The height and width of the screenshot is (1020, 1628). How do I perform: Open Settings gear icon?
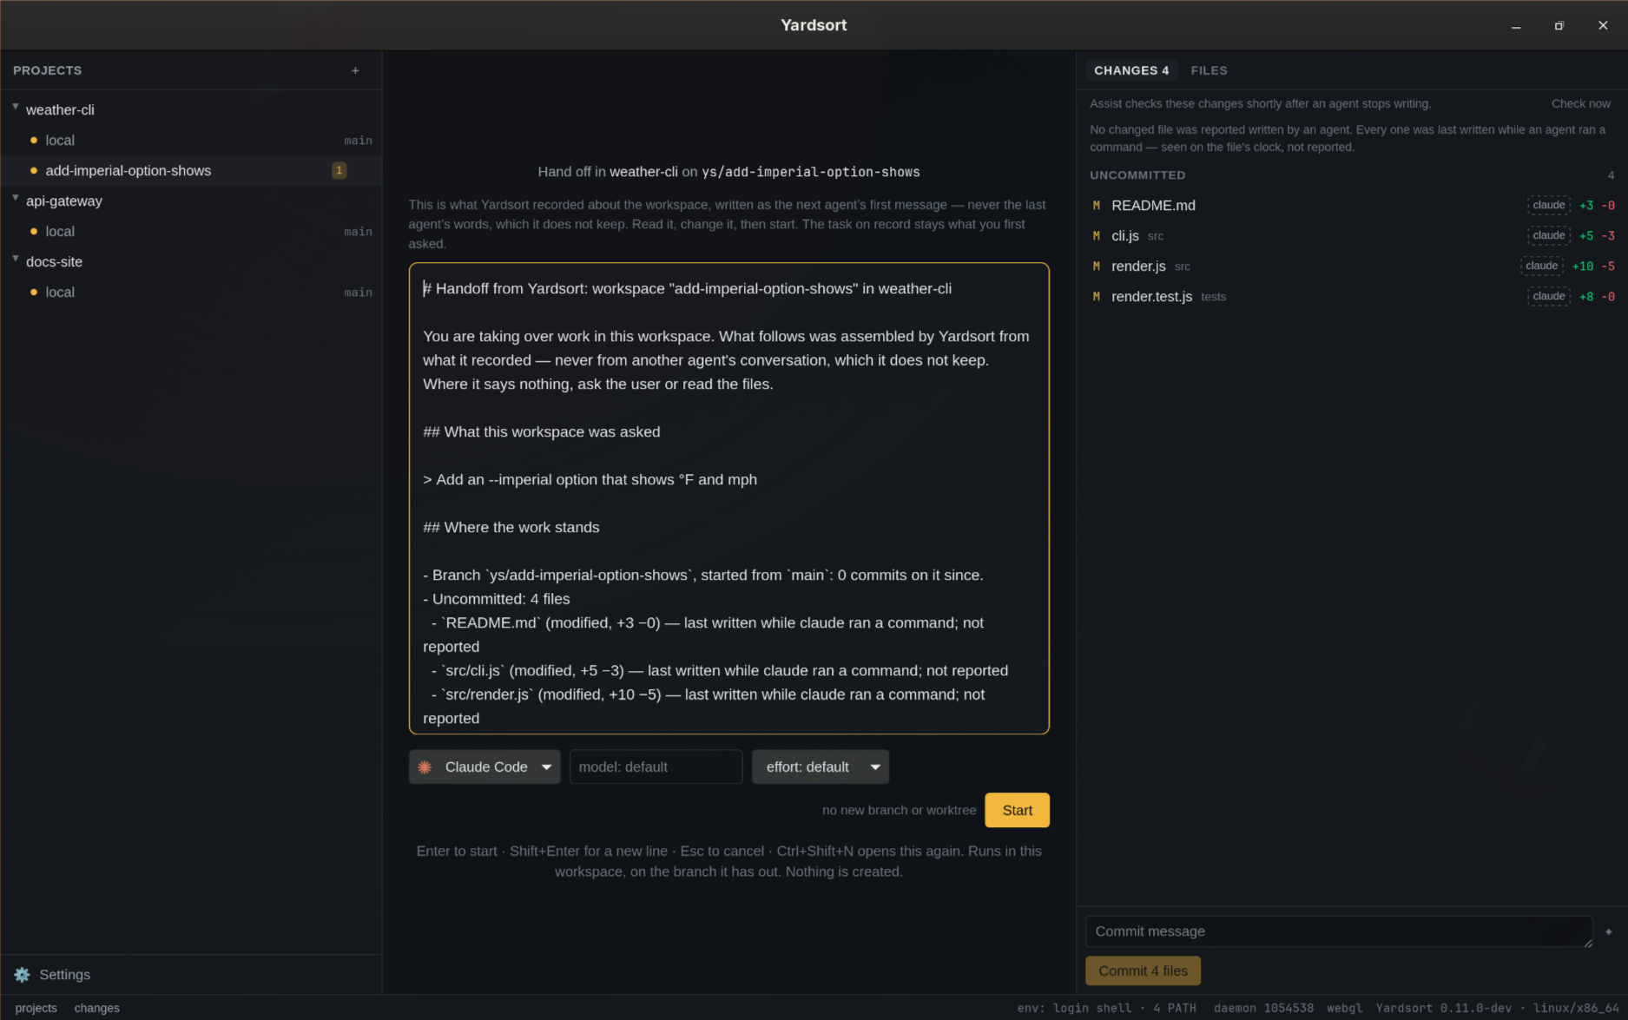click(x=22, y=975)
